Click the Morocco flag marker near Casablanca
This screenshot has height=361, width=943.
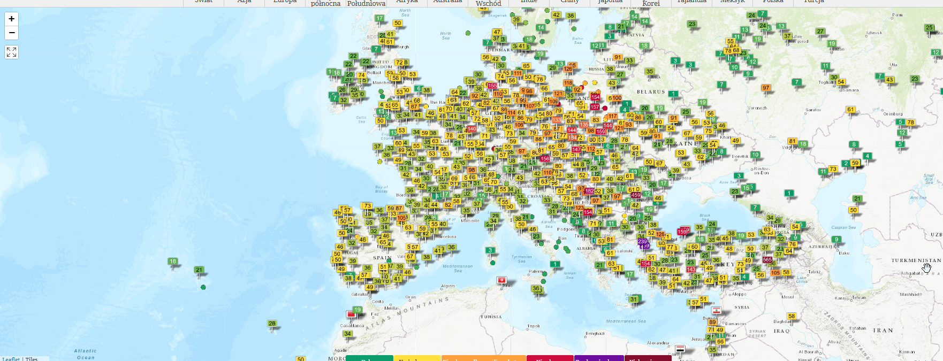point(351,314)
